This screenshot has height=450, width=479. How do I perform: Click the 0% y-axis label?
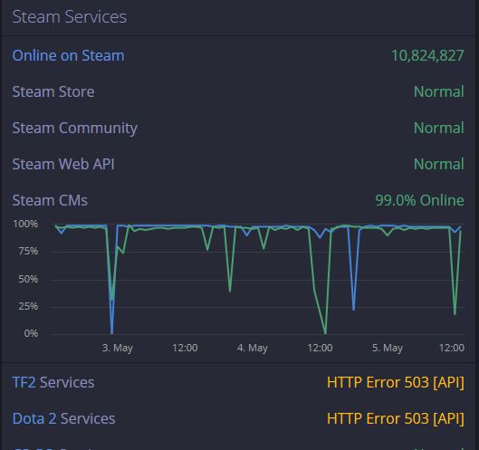pos(31,333)
